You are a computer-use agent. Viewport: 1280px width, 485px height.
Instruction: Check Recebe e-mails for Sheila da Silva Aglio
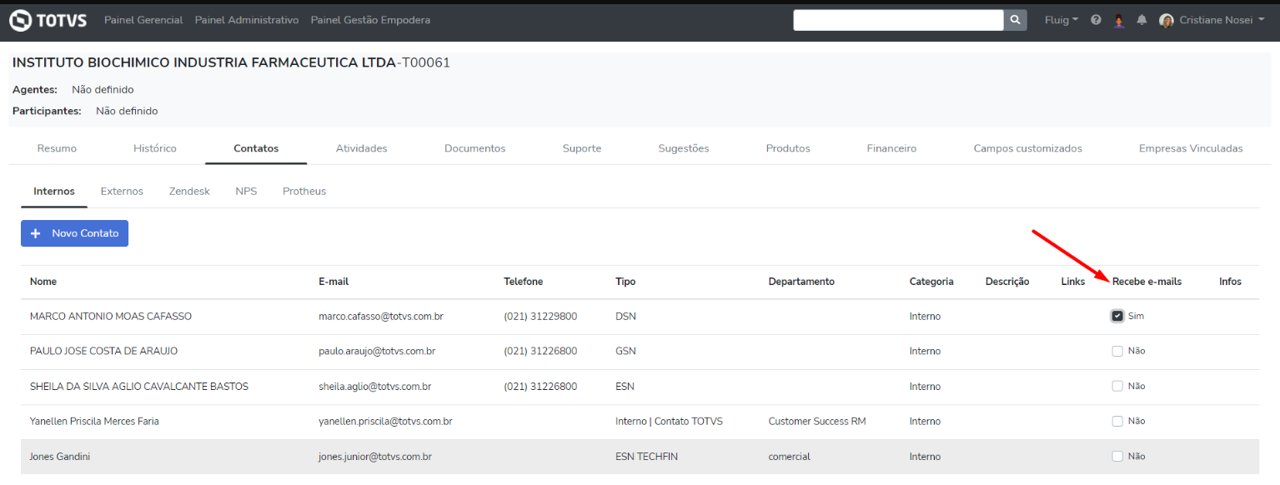[x=1117, y=386]
